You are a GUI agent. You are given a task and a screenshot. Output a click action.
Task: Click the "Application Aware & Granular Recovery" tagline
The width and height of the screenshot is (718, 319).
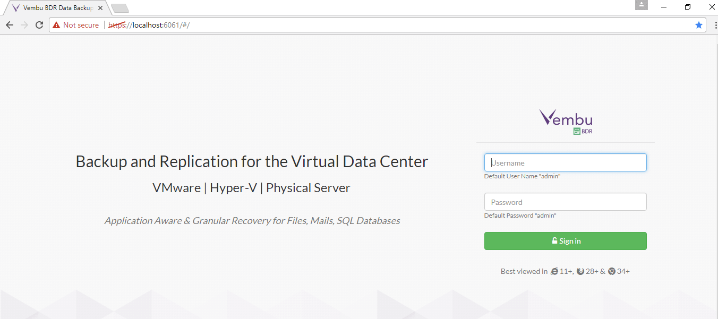[252, 221]
